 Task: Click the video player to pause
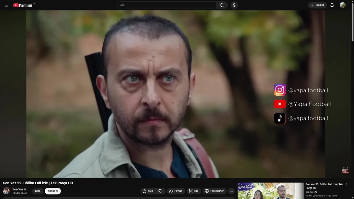(x=176, y=94)
